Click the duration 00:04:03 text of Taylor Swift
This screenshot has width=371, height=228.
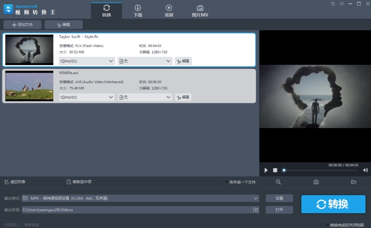pyautogui.click(x=154, y=46)
